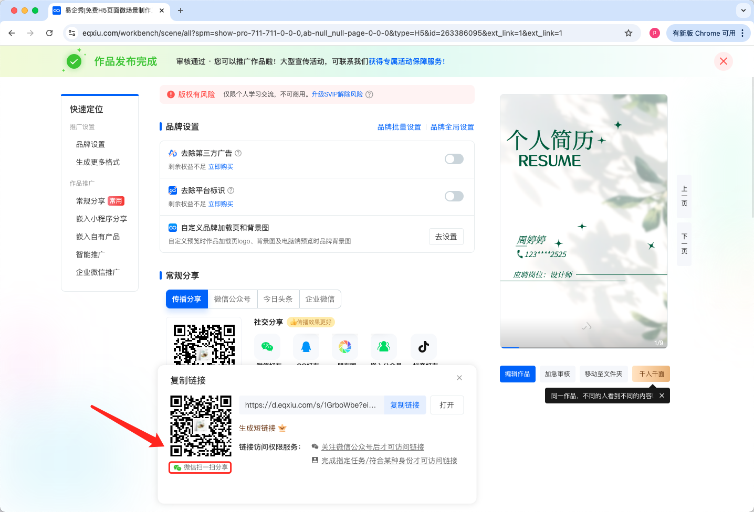Click the 复制链接 button
This screenshot has height=512, width=754.
point(405,405)
